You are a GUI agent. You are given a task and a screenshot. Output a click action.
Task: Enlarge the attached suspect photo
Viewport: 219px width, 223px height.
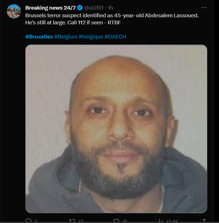pos(116,129)
